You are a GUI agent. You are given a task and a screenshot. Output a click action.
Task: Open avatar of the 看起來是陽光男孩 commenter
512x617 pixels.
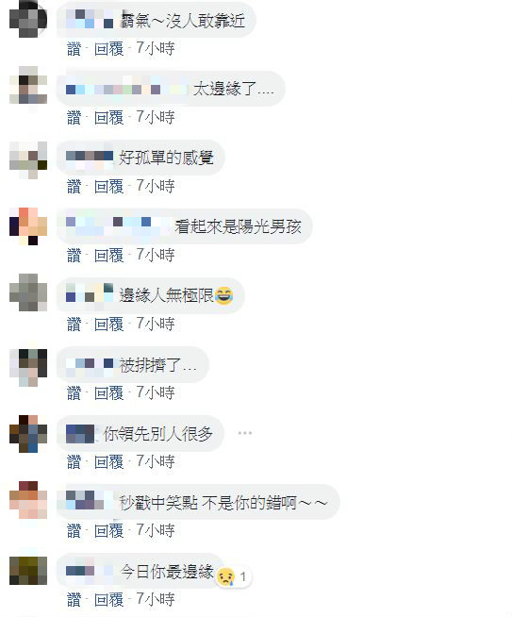point(28,226)
